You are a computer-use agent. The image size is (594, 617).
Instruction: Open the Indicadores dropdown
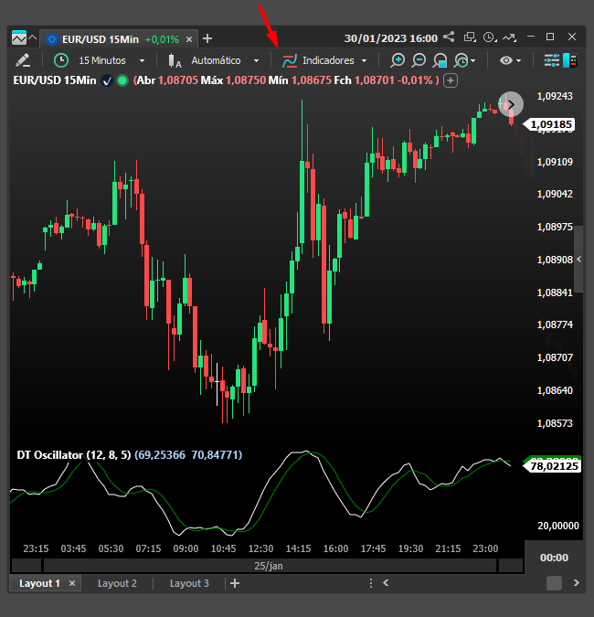(x=326, y=60)
